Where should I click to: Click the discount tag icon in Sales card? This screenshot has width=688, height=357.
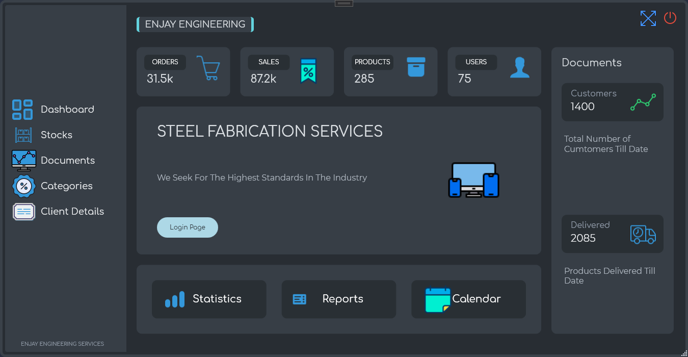coord(308,71)
